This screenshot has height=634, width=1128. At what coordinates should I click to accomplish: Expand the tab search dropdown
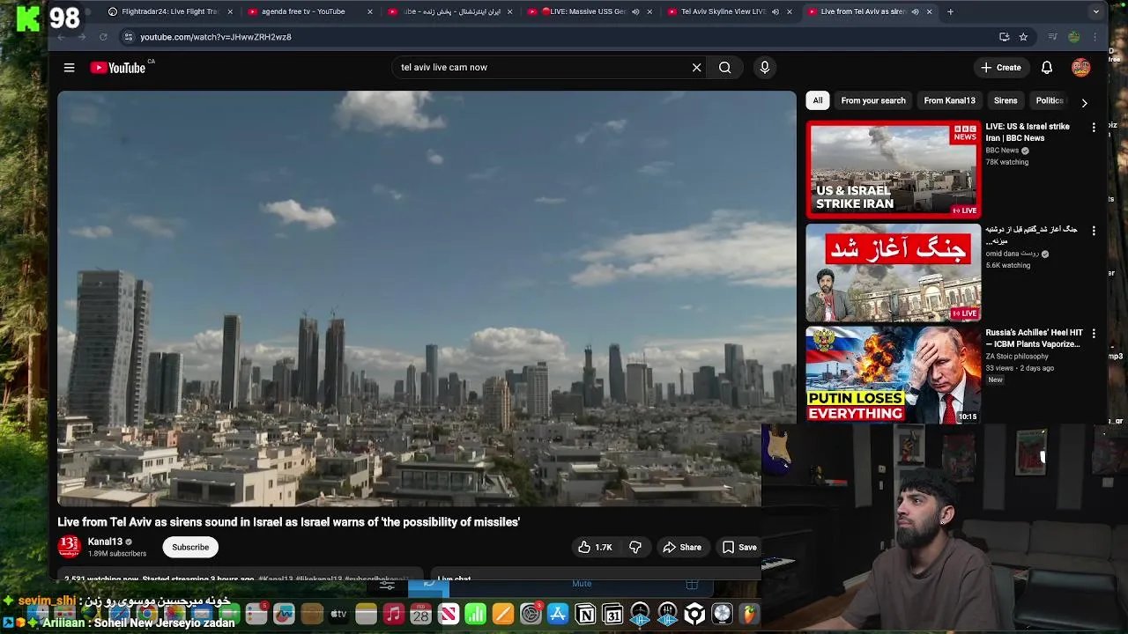click(1095, 11)
